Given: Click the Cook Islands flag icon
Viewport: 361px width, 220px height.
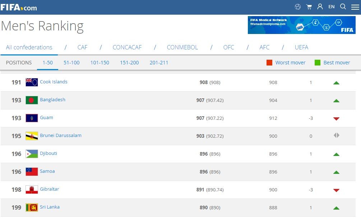Looking at the screenshot, I should pos(32,82).
